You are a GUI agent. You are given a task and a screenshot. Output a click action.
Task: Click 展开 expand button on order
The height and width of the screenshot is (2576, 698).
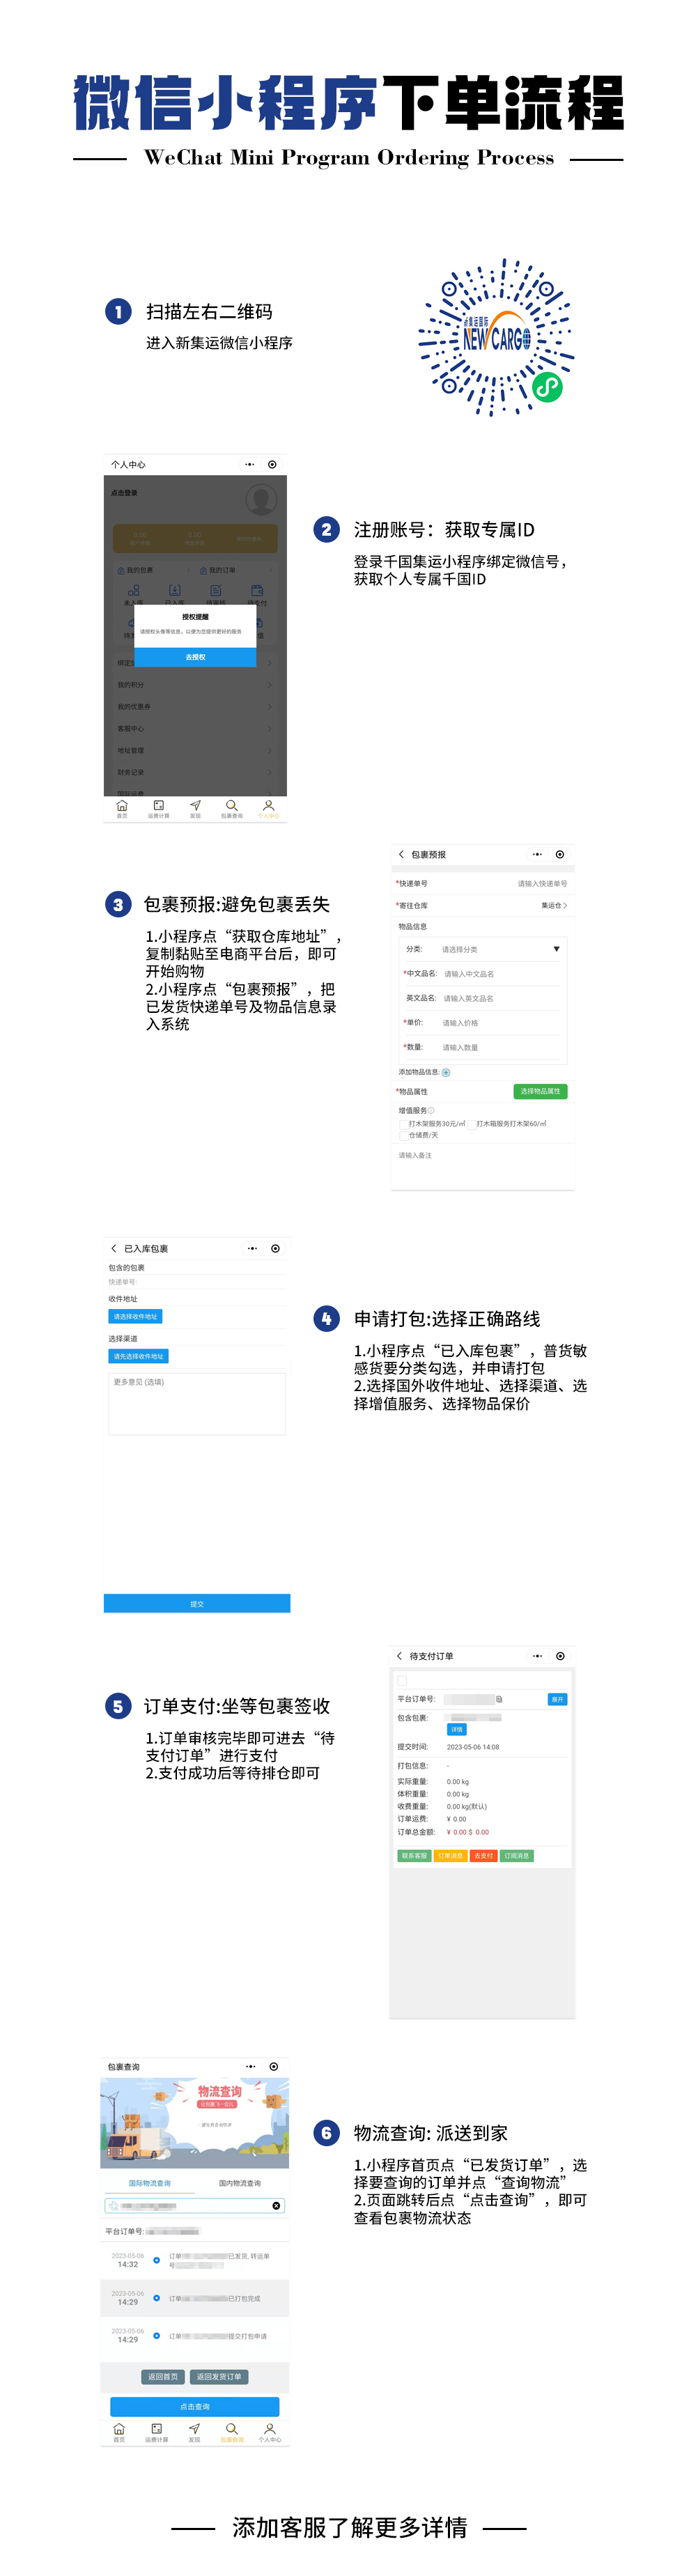(557, 1699)
